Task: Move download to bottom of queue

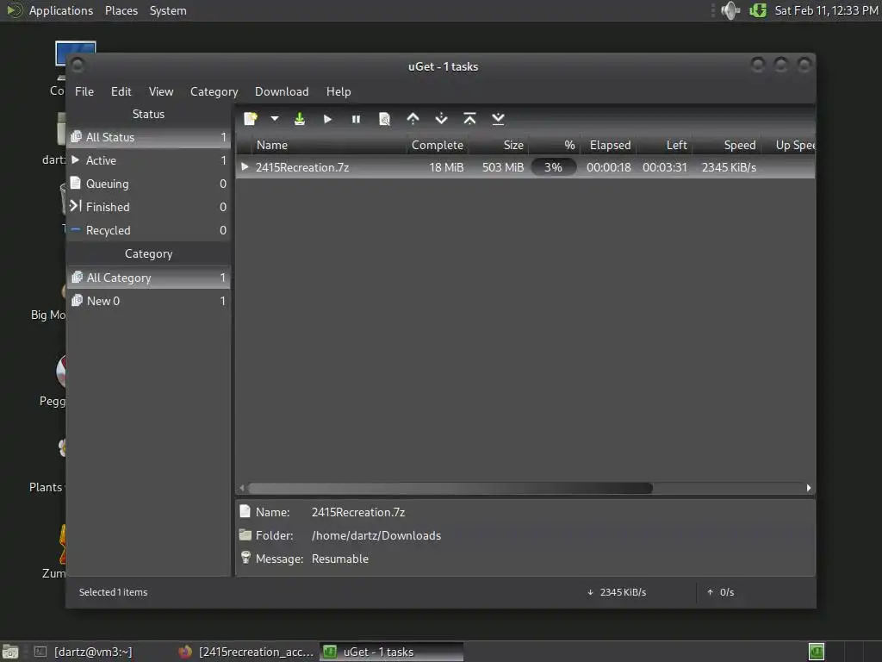Action: (x=498, y=119)
